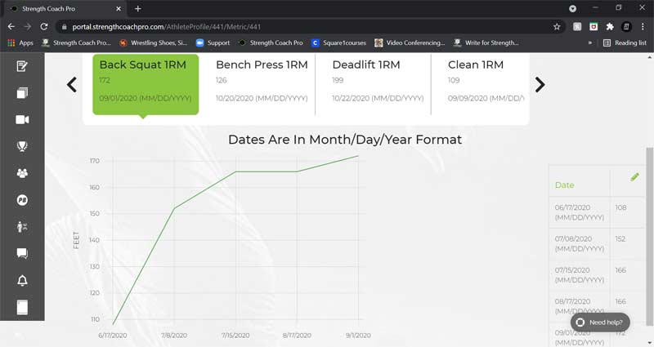Open Chrome three-dot menu
This screenshot has width=654, height=347.
coord(643,27)
